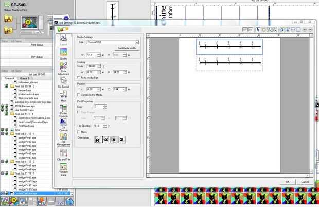Toggle the Mirror checkbox
319x207 pixels.
point(78,132)
